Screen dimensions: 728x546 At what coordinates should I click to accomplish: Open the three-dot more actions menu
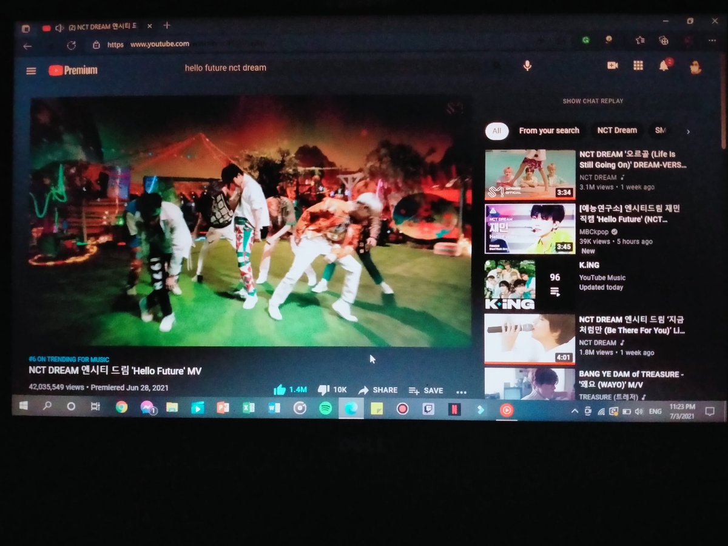point(461,392)
